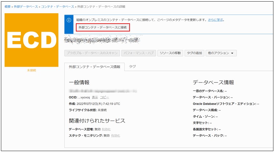
Task: Click the blue information icon in the banner
Action: pyautogui.click(x=69, y=20)
